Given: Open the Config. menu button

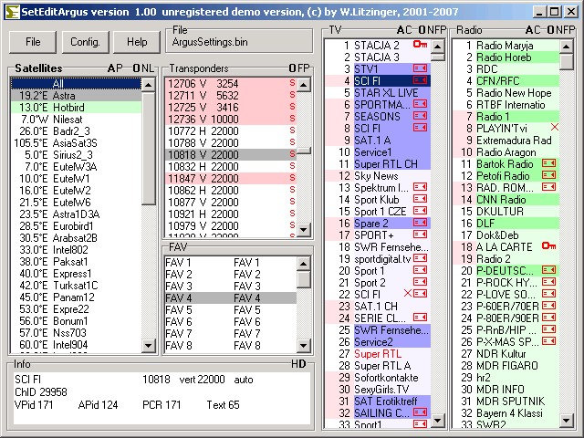Looking at the screenshot, I should [85, 42].
